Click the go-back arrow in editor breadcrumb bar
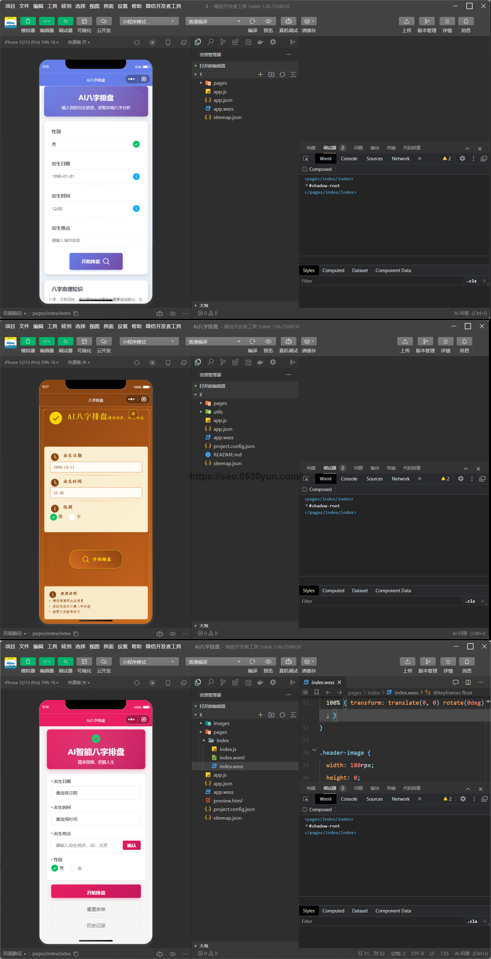The width and height of the screenshot is (491, 959). [x=328, y=692]
